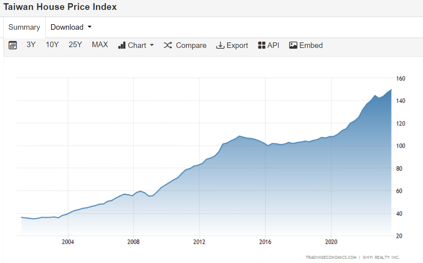Click the Embed image icon
The width and height of the screenshot is (423, 263).
pos(293,45)
